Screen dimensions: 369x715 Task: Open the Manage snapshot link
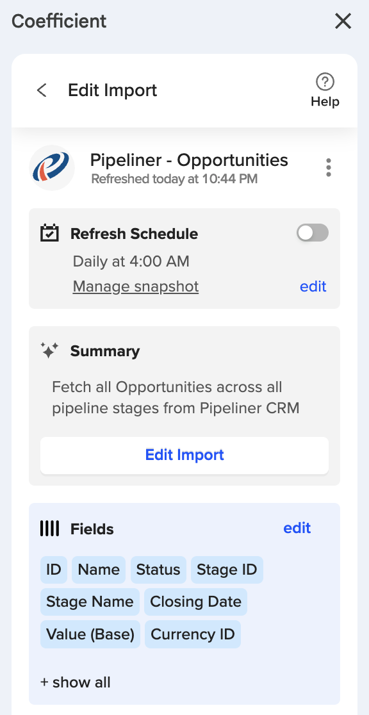[x=135, y=286]
